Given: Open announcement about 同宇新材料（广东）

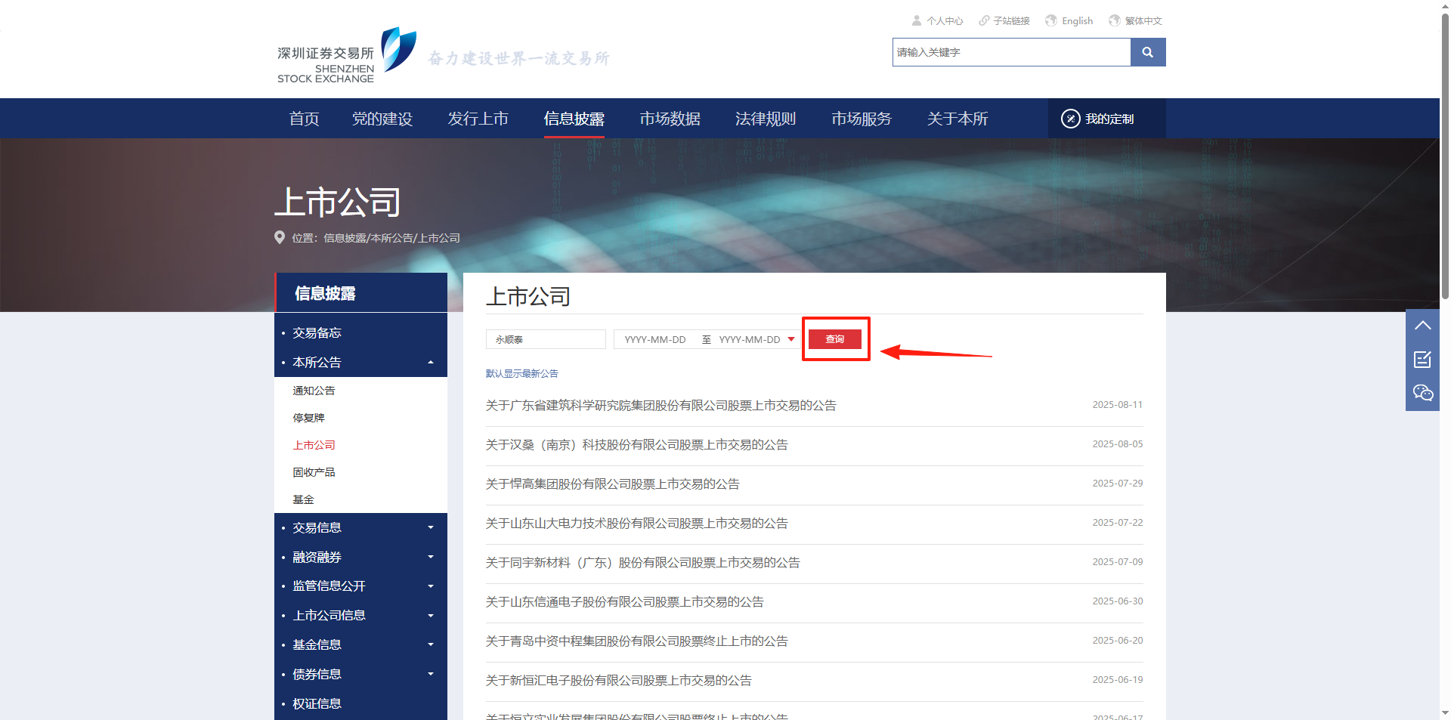Looking at the screenshot, I should coord(642,563).
